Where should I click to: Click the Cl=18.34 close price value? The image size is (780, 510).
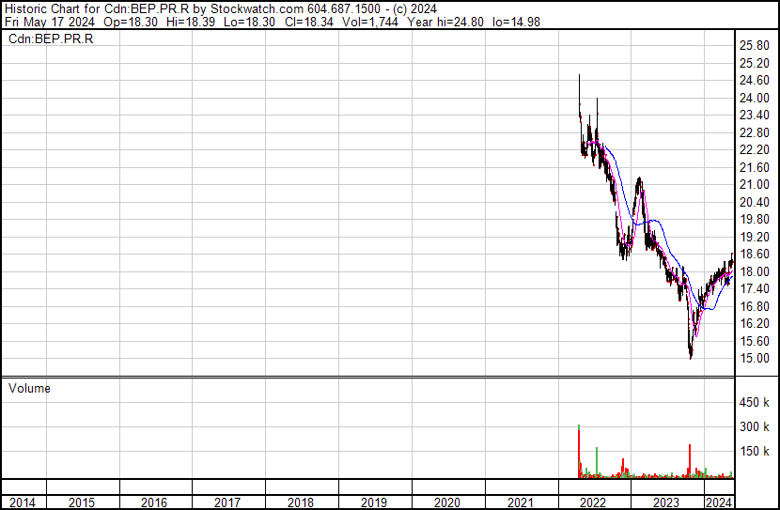[x=309, y=22]
